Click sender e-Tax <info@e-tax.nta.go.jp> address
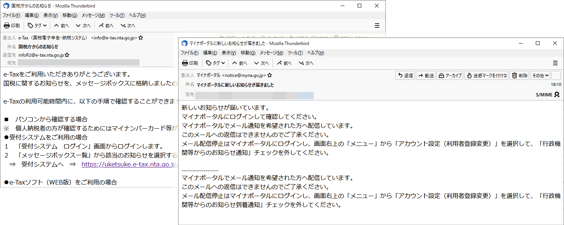 click(x=78, y=38)
